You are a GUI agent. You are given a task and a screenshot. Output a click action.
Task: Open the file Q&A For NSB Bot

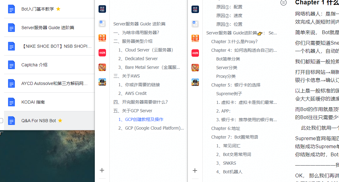[39, 121]
